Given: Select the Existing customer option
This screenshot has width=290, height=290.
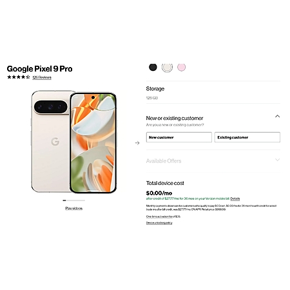Looking at the screenshot, I should [247, 137].
